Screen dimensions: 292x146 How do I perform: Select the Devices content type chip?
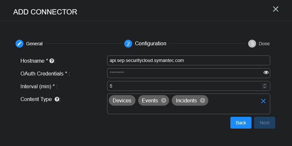click(122, 101)
